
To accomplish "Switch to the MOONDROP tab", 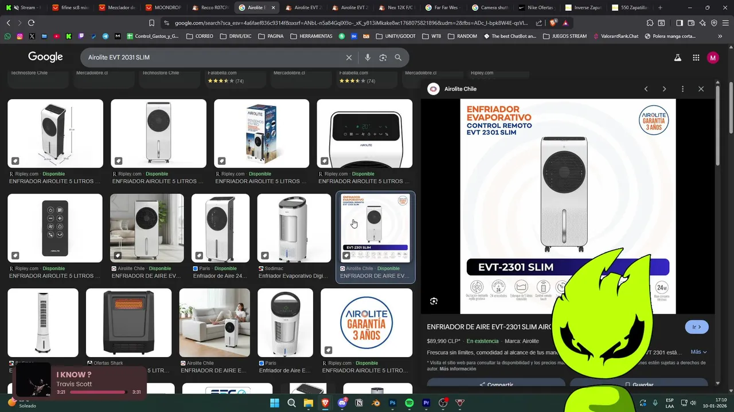I will tap(163, 7).
